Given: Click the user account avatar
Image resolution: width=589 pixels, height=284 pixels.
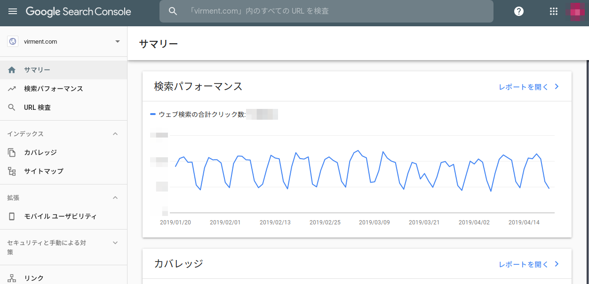Looking at the screenshot, I should (x=577, y=11).
